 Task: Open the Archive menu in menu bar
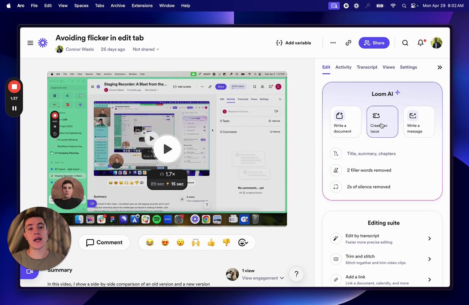tap(118, 6)
